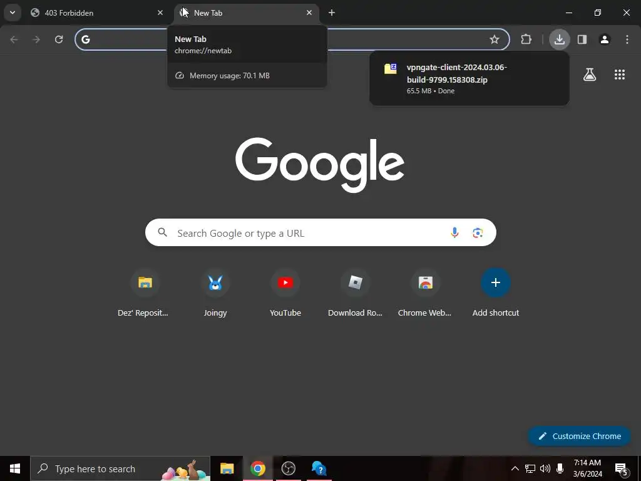Open the Get Help taskbar app
The image size is (641, 481).
[319, 468]
